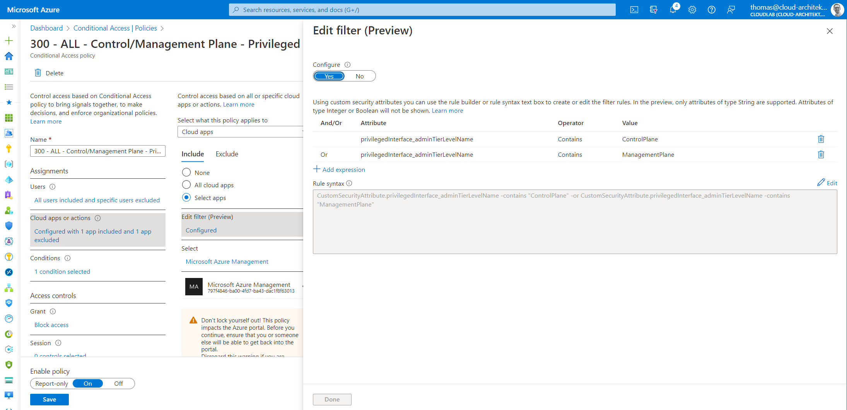The height and width of the screenshot is (410, 847).
Task: Click the MA Microsoft Azure Management app tile
Action: [242, 287]
